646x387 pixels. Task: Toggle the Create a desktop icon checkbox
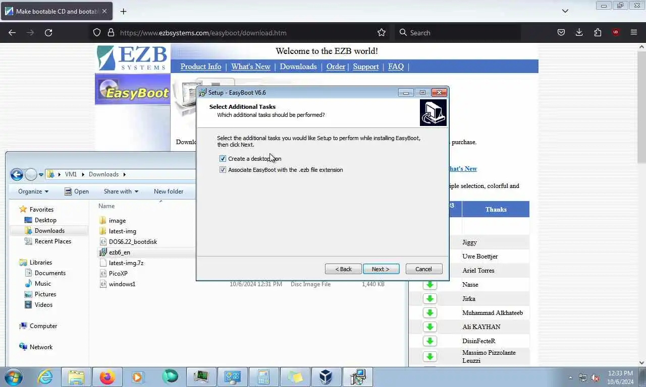click(223, 159)
